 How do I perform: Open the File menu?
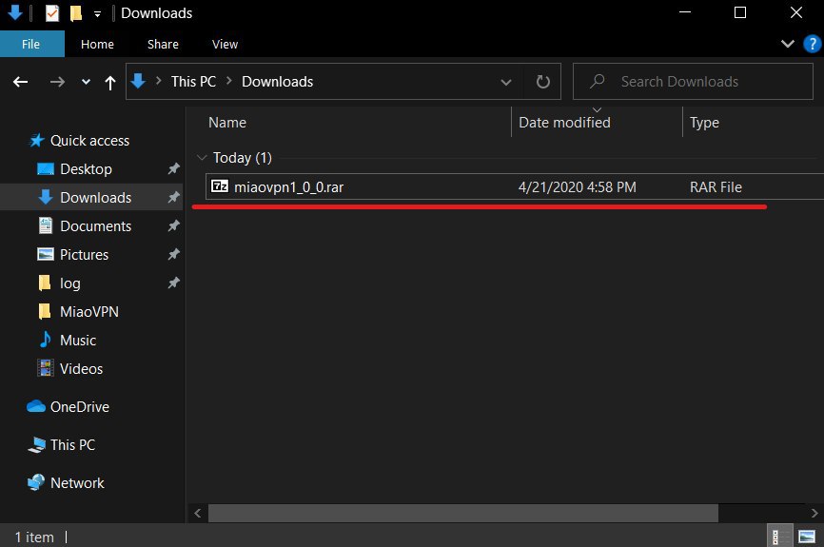coord(31,44)
